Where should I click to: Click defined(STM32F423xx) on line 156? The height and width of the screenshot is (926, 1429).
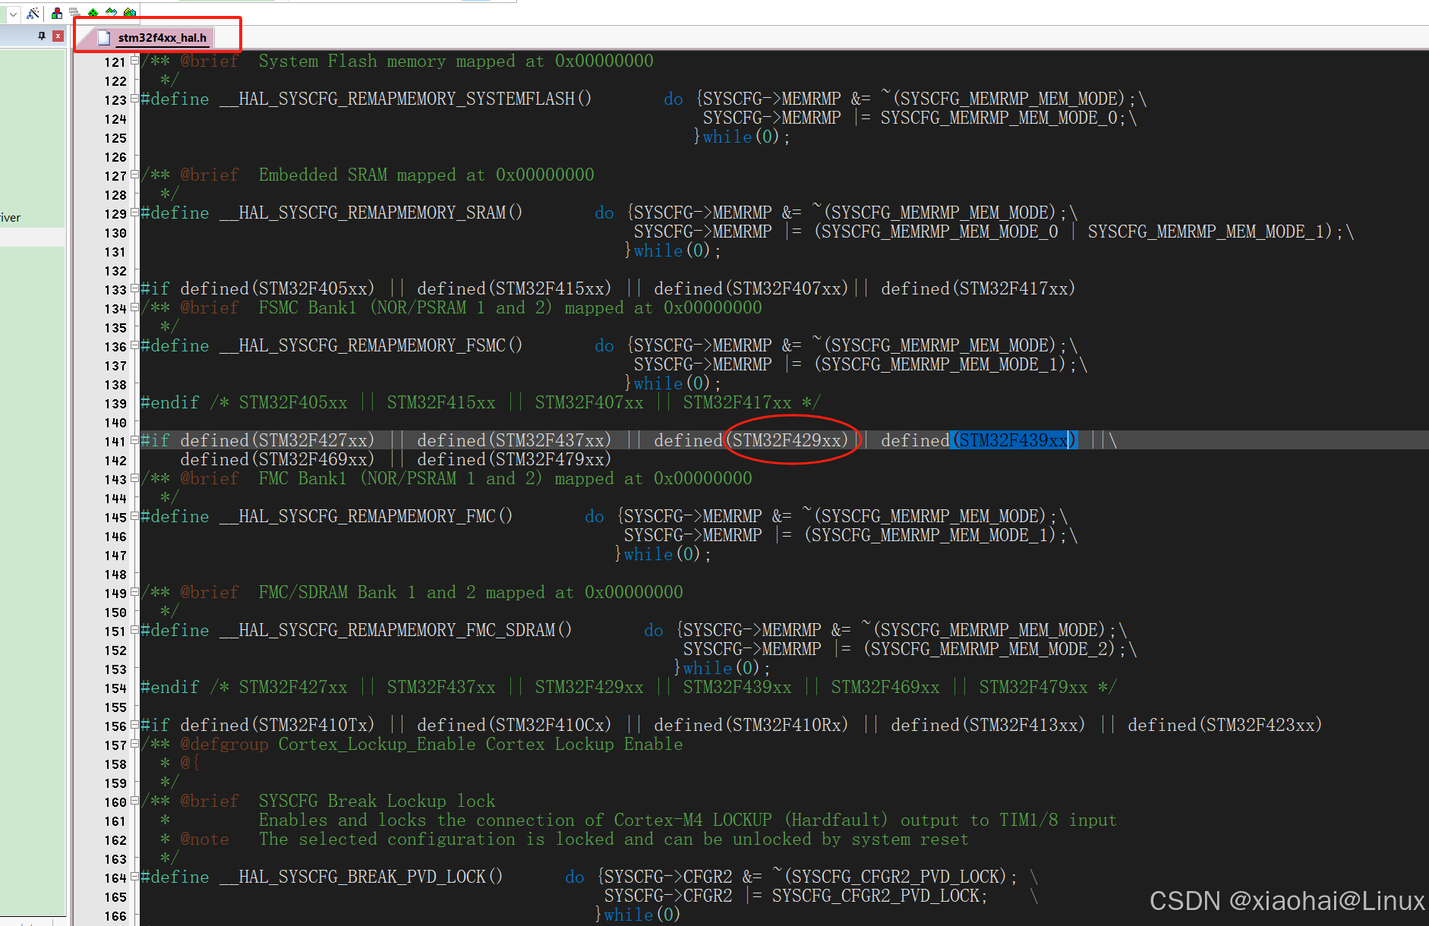(x=1225, y=725)
